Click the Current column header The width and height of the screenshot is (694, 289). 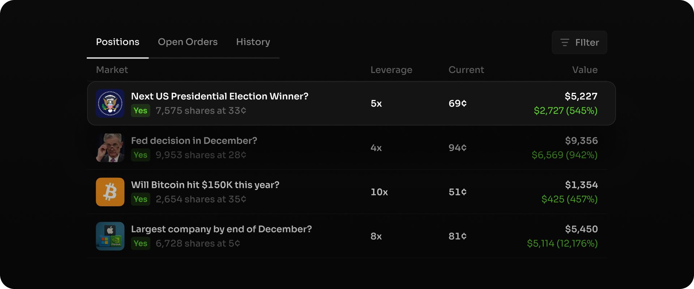click(466, 70)
